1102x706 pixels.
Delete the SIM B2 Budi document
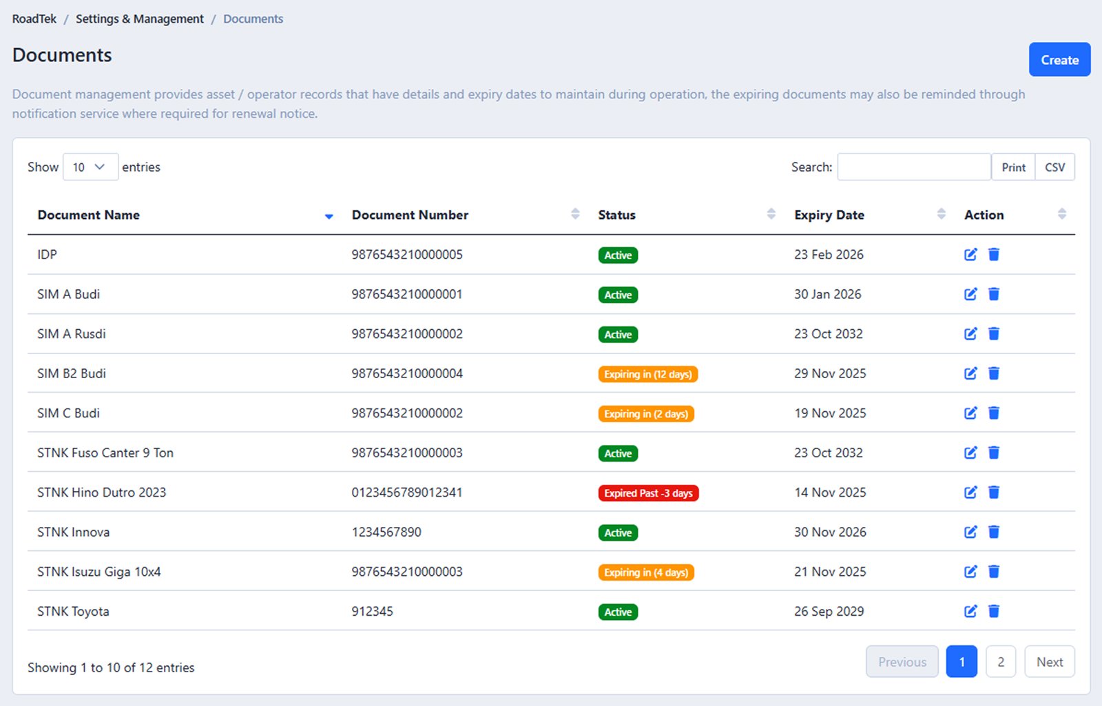coord(994,373)
